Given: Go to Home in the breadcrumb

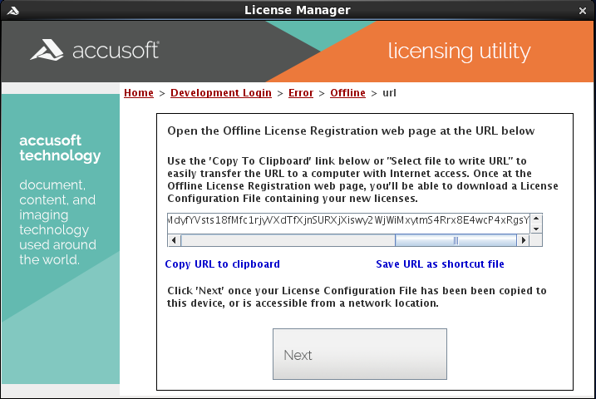Looking at the screenshot, I should [139, 93].
